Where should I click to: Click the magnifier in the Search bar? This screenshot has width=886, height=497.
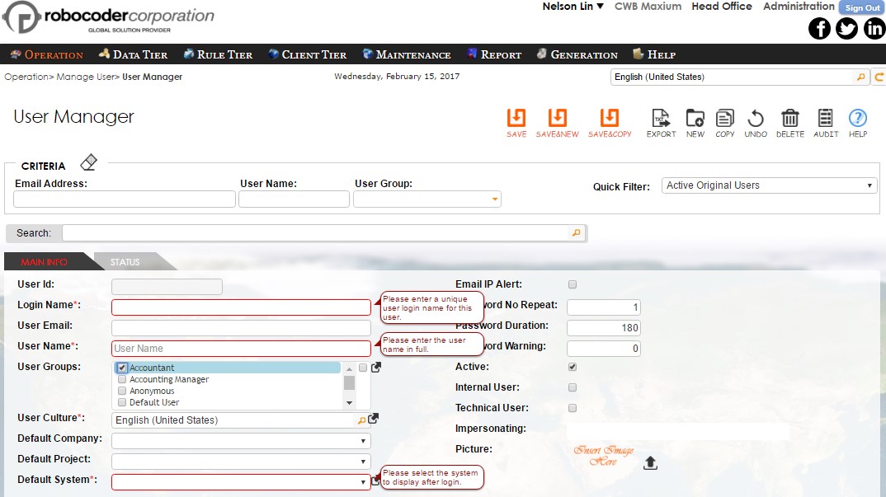coord(577,232)
